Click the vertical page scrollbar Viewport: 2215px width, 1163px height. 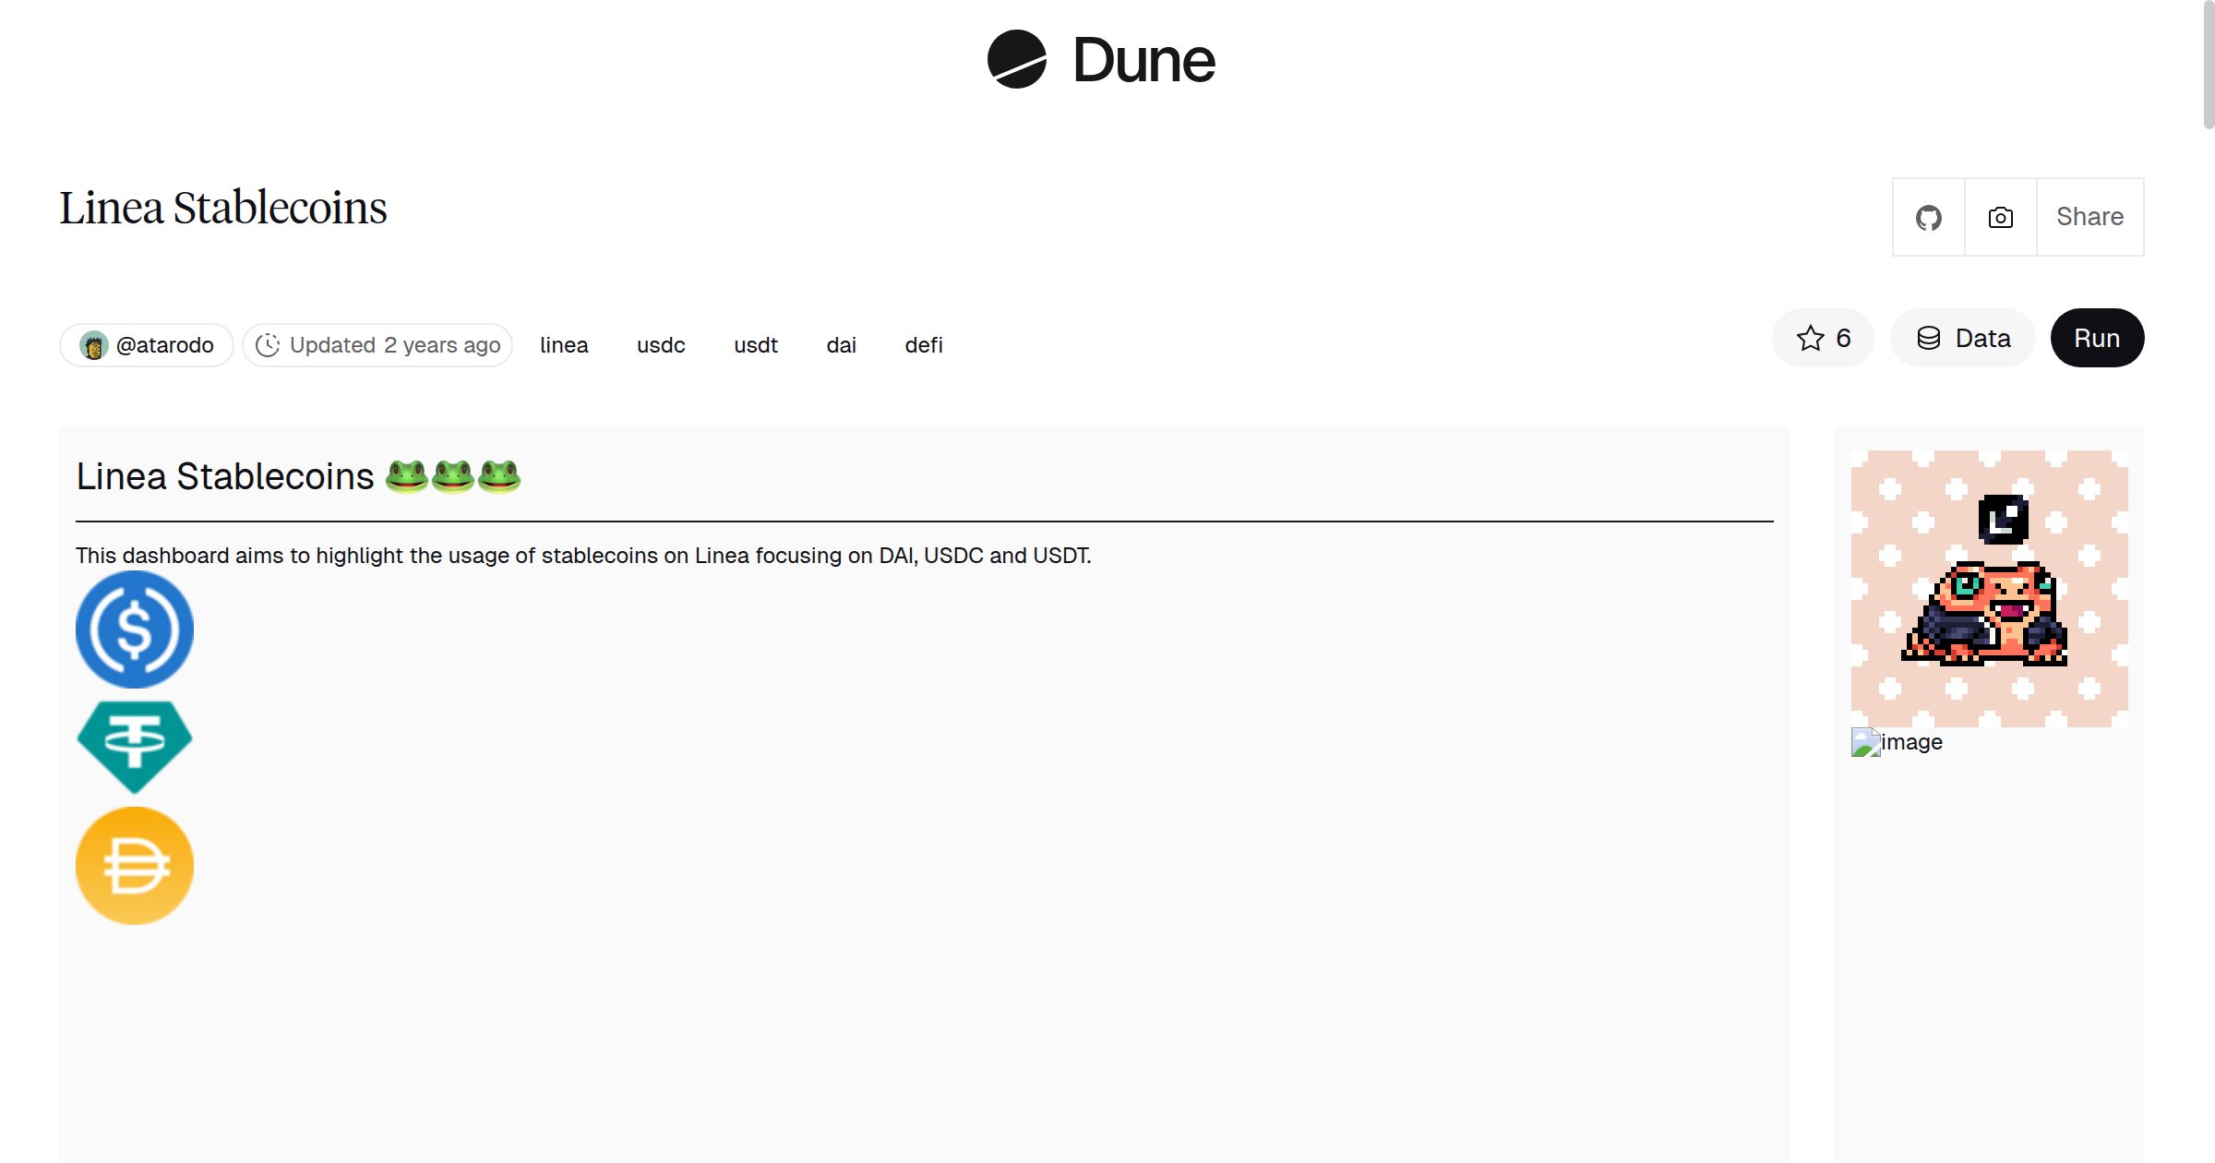[2208, 65]
